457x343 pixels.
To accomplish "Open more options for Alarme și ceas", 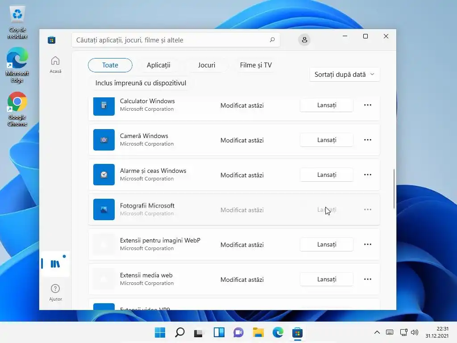I will 368,175.
